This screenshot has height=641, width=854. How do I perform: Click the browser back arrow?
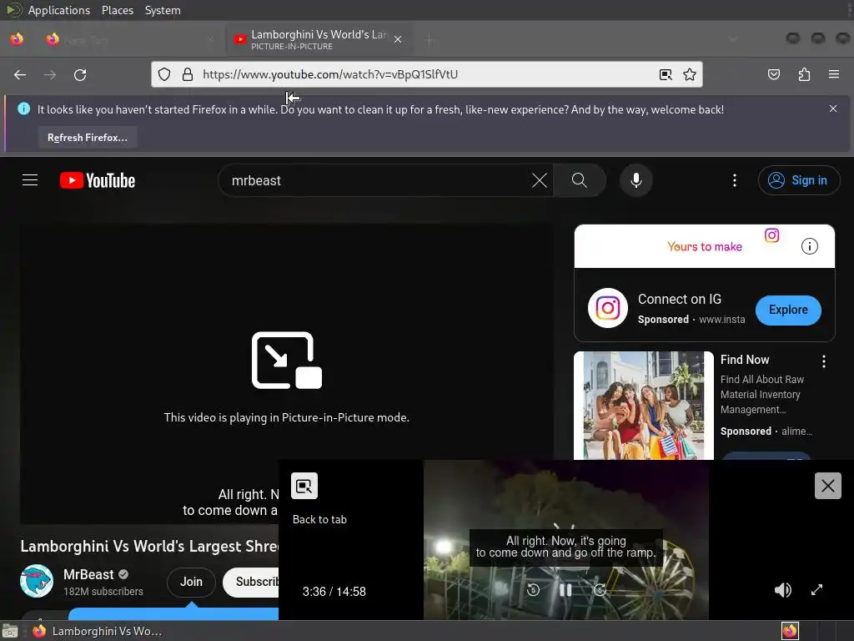(x=20, y=74)
